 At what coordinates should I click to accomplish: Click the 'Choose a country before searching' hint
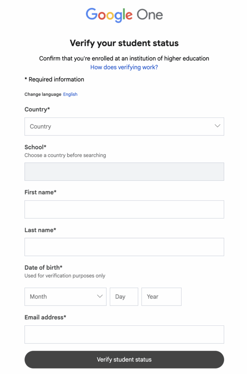click(x=65, y=155)
